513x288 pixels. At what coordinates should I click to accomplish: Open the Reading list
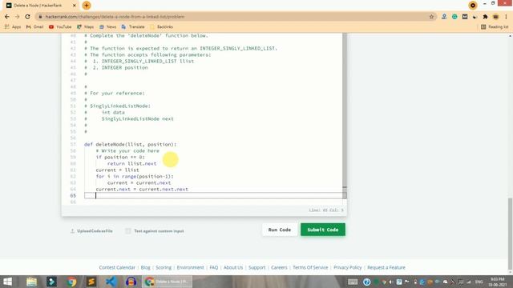495,26
